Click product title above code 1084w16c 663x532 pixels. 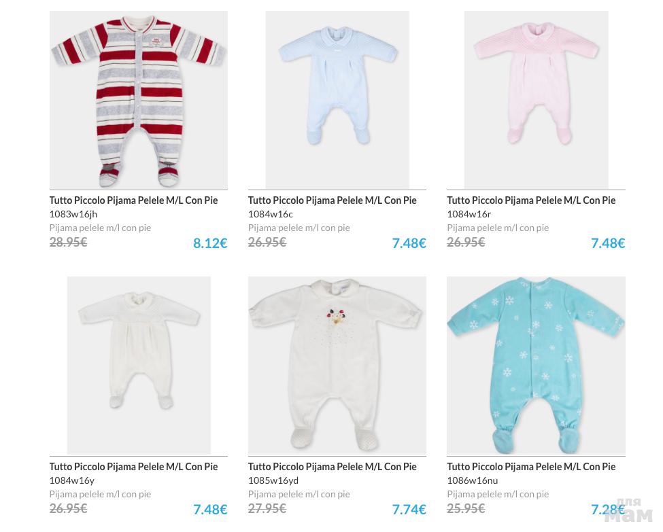(332, 200)
